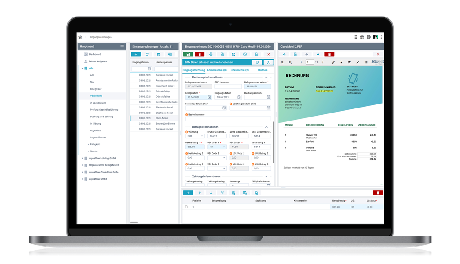Collapse the Hauptmenü with hamburger icon
This screenshot has width=460, height=264.
click(122, 46)
